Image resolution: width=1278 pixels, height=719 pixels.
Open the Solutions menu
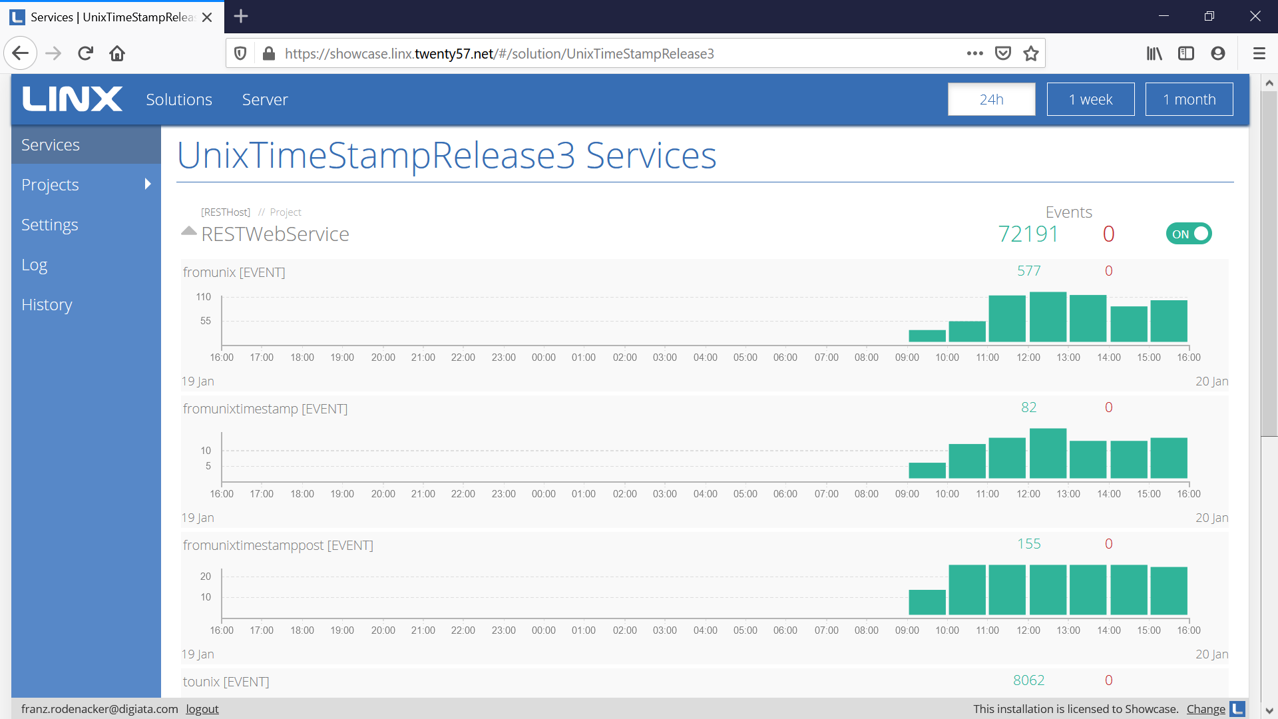179,99
